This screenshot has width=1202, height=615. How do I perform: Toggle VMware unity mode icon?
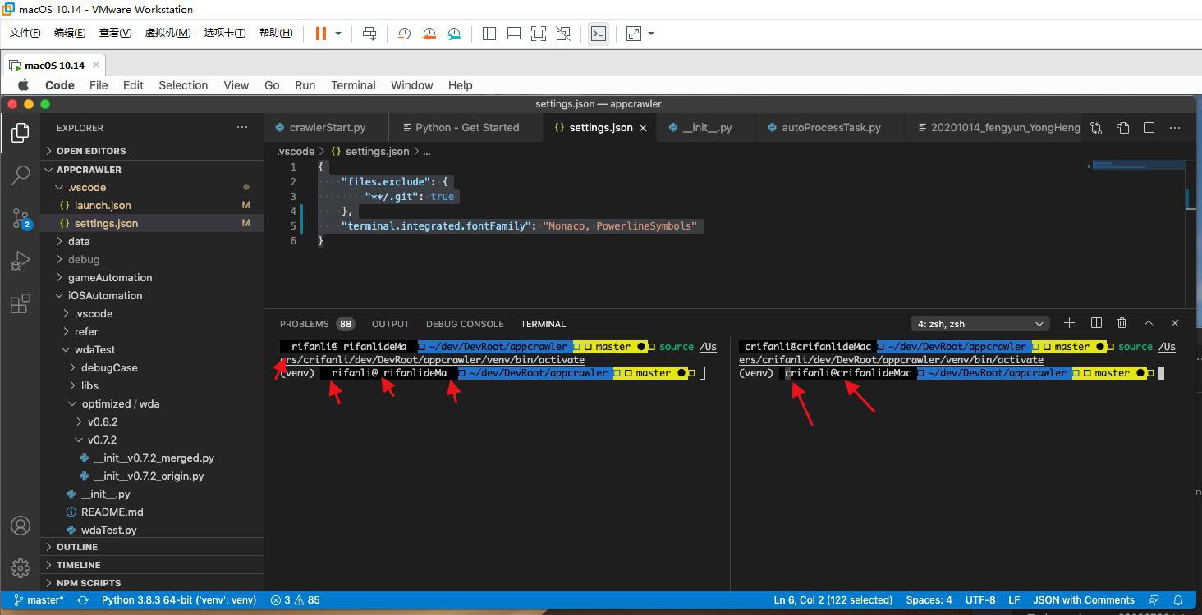[x=563, y=34]
